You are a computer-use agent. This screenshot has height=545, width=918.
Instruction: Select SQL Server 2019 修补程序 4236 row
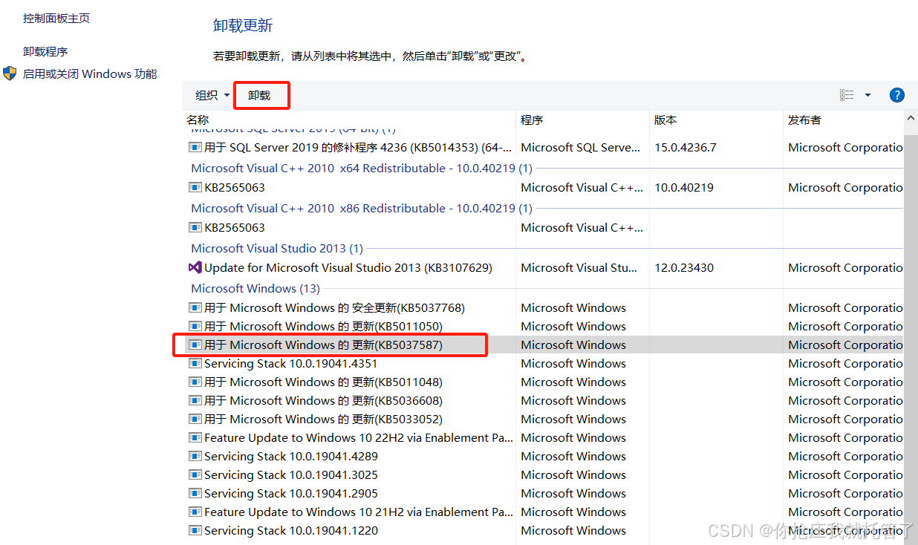(x=544, y=147)
